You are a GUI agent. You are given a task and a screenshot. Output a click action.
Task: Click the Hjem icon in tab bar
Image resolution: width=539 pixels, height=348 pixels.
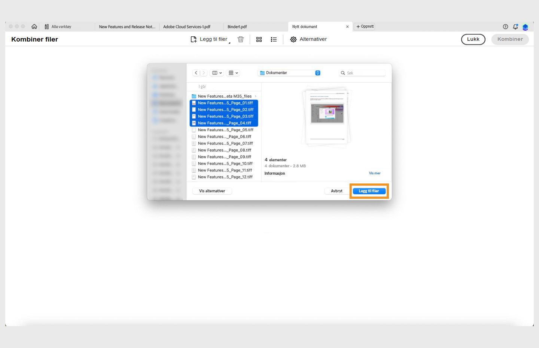point(34,26)
